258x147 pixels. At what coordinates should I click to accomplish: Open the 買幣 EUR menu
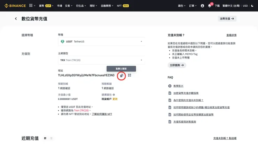tap(46, 6)
